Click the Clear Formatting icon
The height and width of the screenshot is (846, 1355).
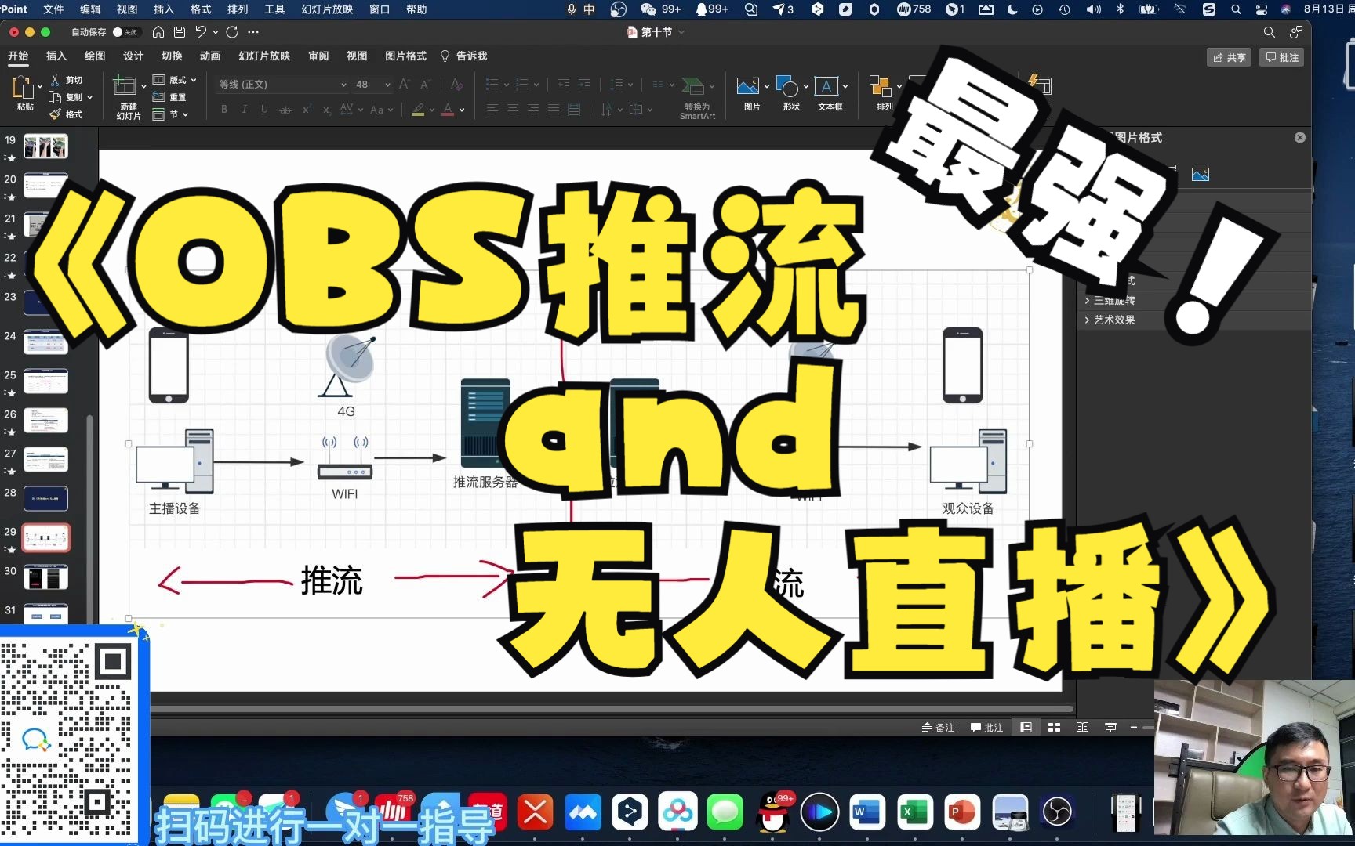point(456,84)
